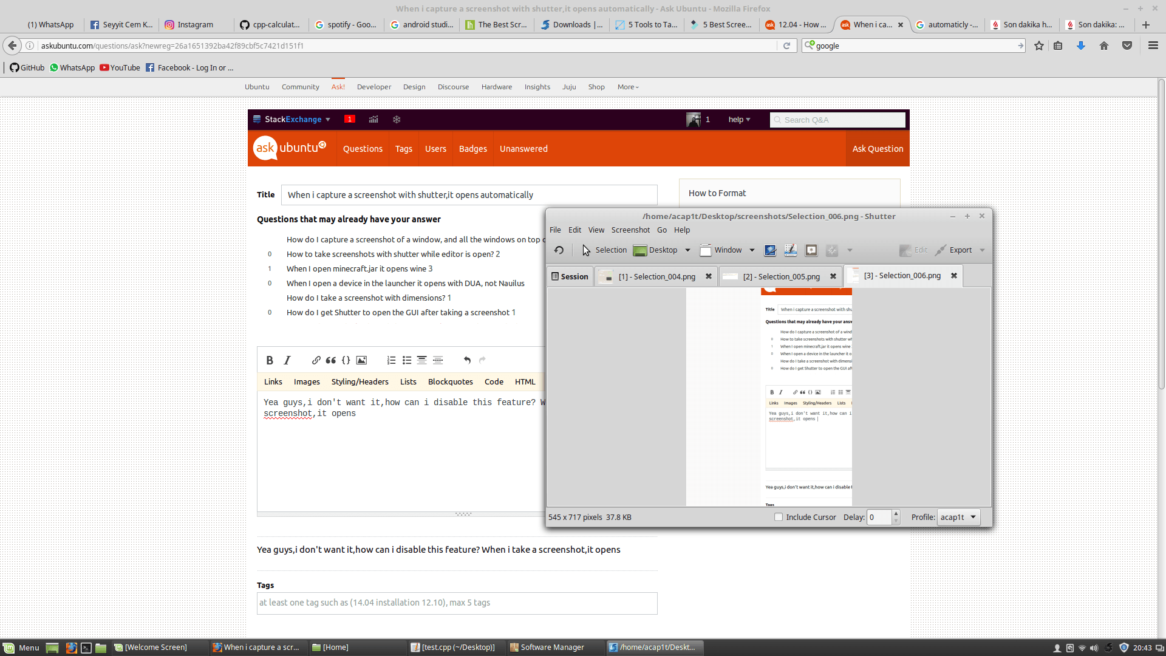Click Undo icon in editor toolbar

pos(467,360)
